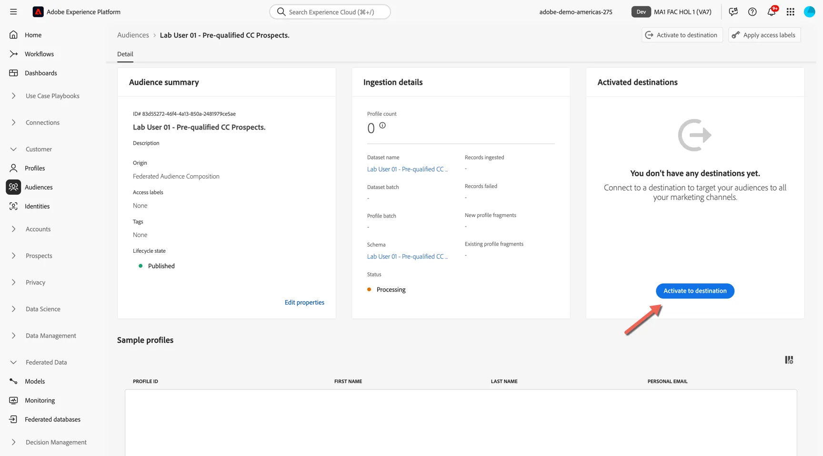Click the Dev sandbox MA1 FAC HOL 1 selector
823x456 pixels.
click(672, 12)
